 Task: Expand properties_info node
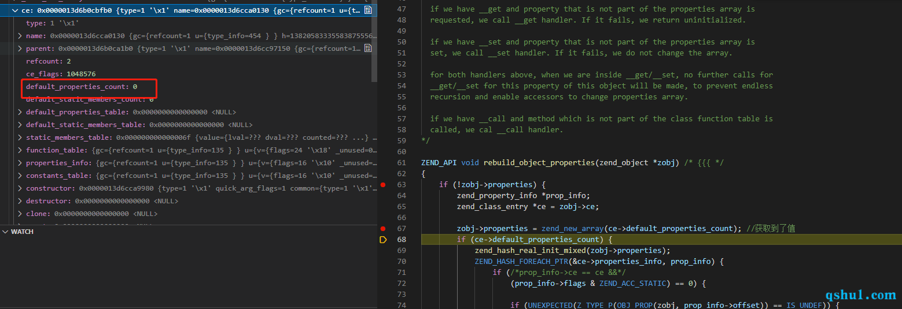point(20,163)
